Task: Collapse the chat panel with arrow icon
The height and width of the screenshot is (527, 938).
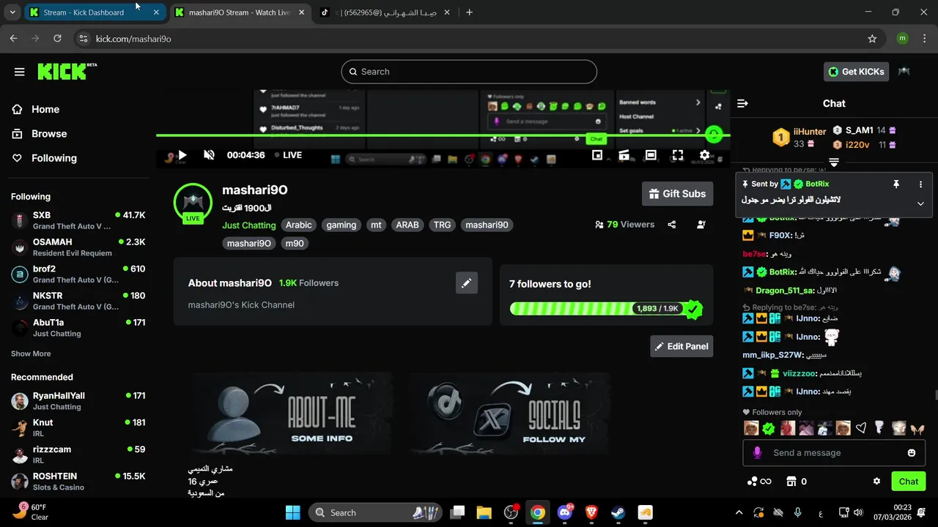Action: 742,103
